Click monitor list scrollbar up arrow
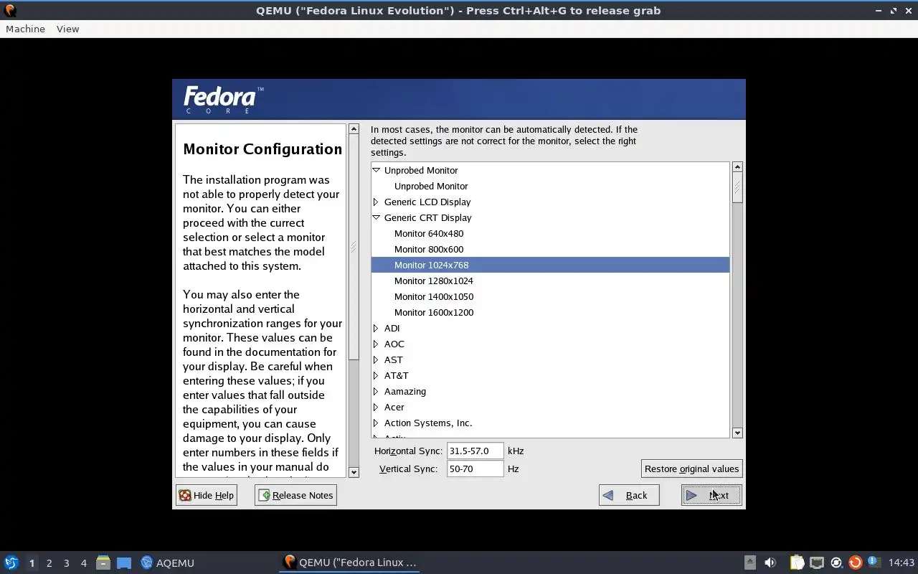Viewport: 918px width, 574px height. point(737,166)
